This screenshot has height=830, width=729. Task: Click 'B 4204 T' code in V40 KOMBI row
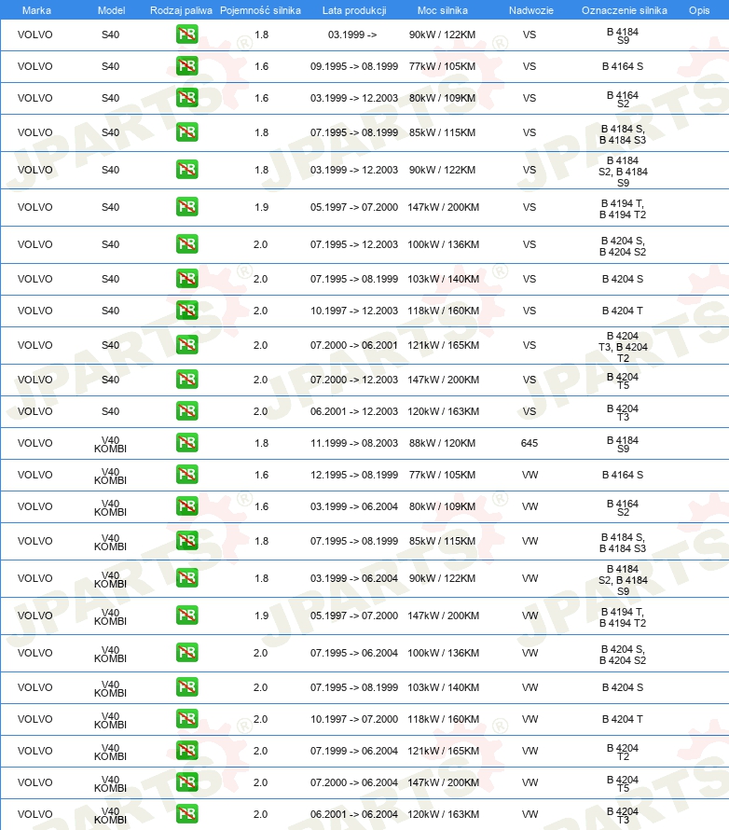click(623, 719)
